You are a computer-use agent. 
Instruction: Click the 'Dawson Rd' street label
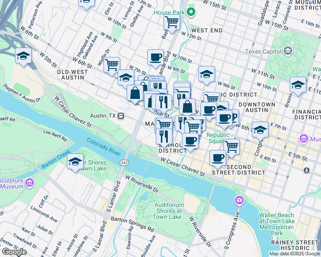(130, 237)
